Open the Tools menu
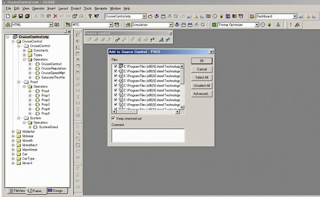Image resolution: width=320 pixels, height=197 pixels. [88, 8]
